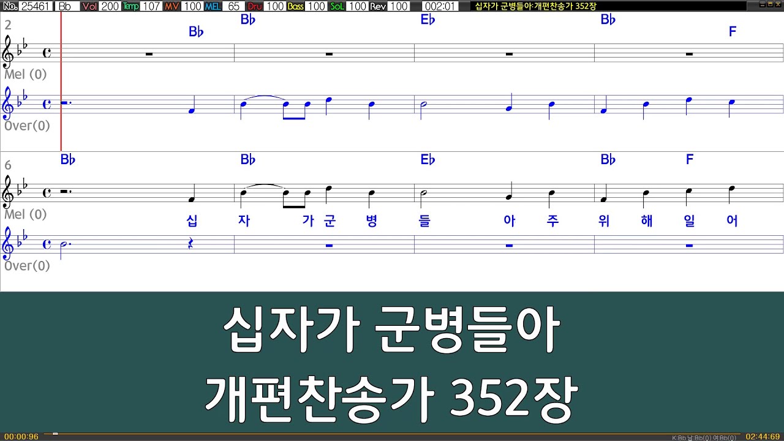Click the red playback cursor line
Image resolution: width=784 pixels, height=441 pixels.
click(x=61, y=81)
